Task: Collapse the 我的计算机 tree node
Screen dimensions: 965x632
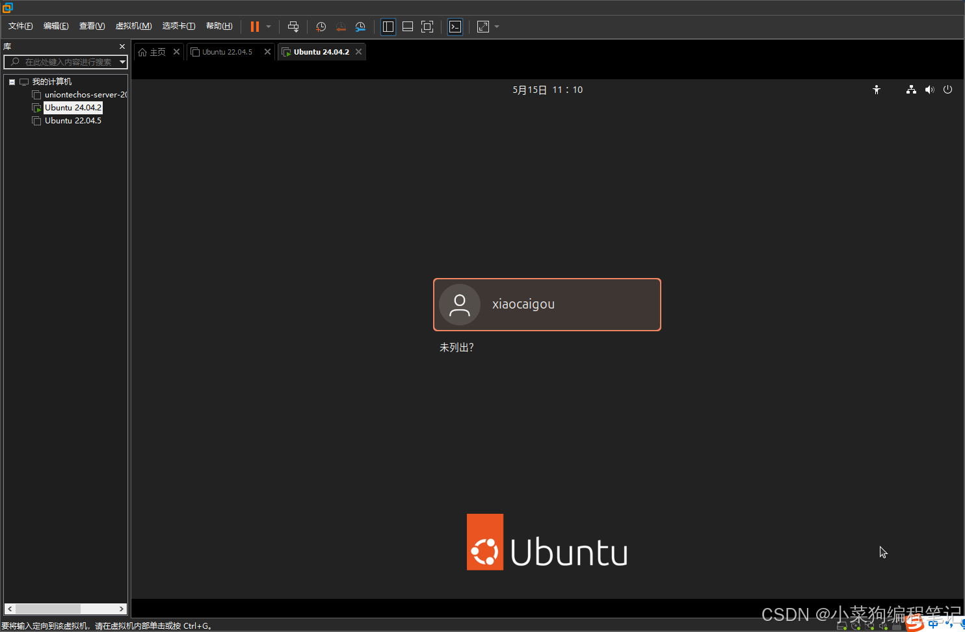Action: pyautogui.click(x=12, y=82)
